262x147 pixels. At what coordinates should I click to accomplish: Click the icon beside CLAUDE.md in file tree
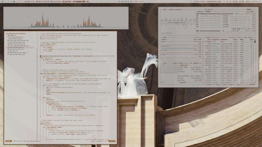pos(8,35)
